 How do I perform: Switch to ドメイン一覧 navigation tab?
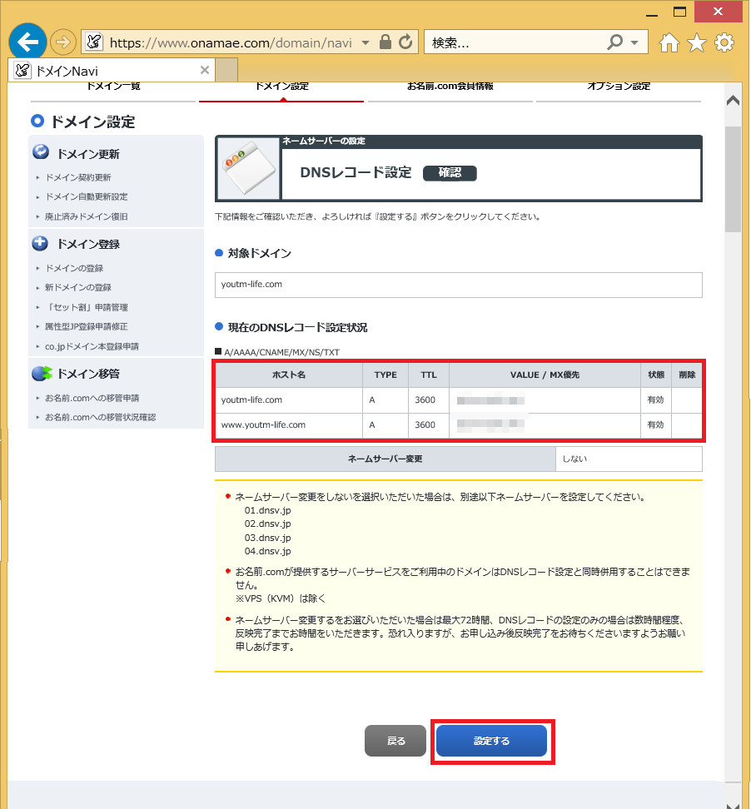point(113,88)
